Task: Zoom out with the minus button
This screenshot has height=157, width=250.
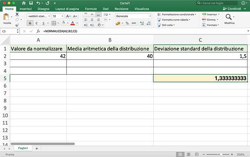Action: pos(204,154)
